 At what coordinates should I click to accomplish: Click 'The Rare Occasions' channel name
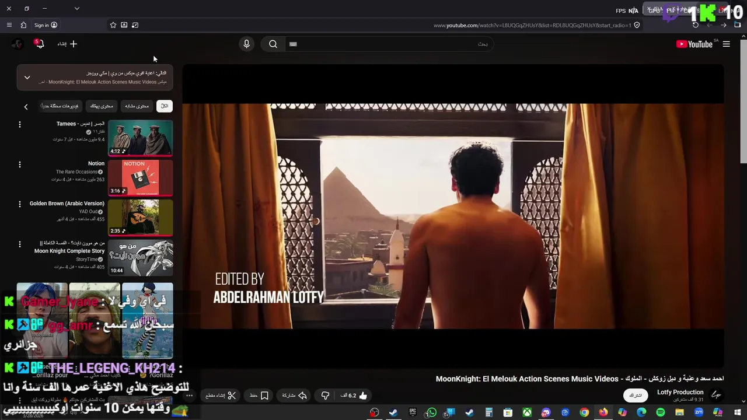pyautogui.click(x=76, y=172)
